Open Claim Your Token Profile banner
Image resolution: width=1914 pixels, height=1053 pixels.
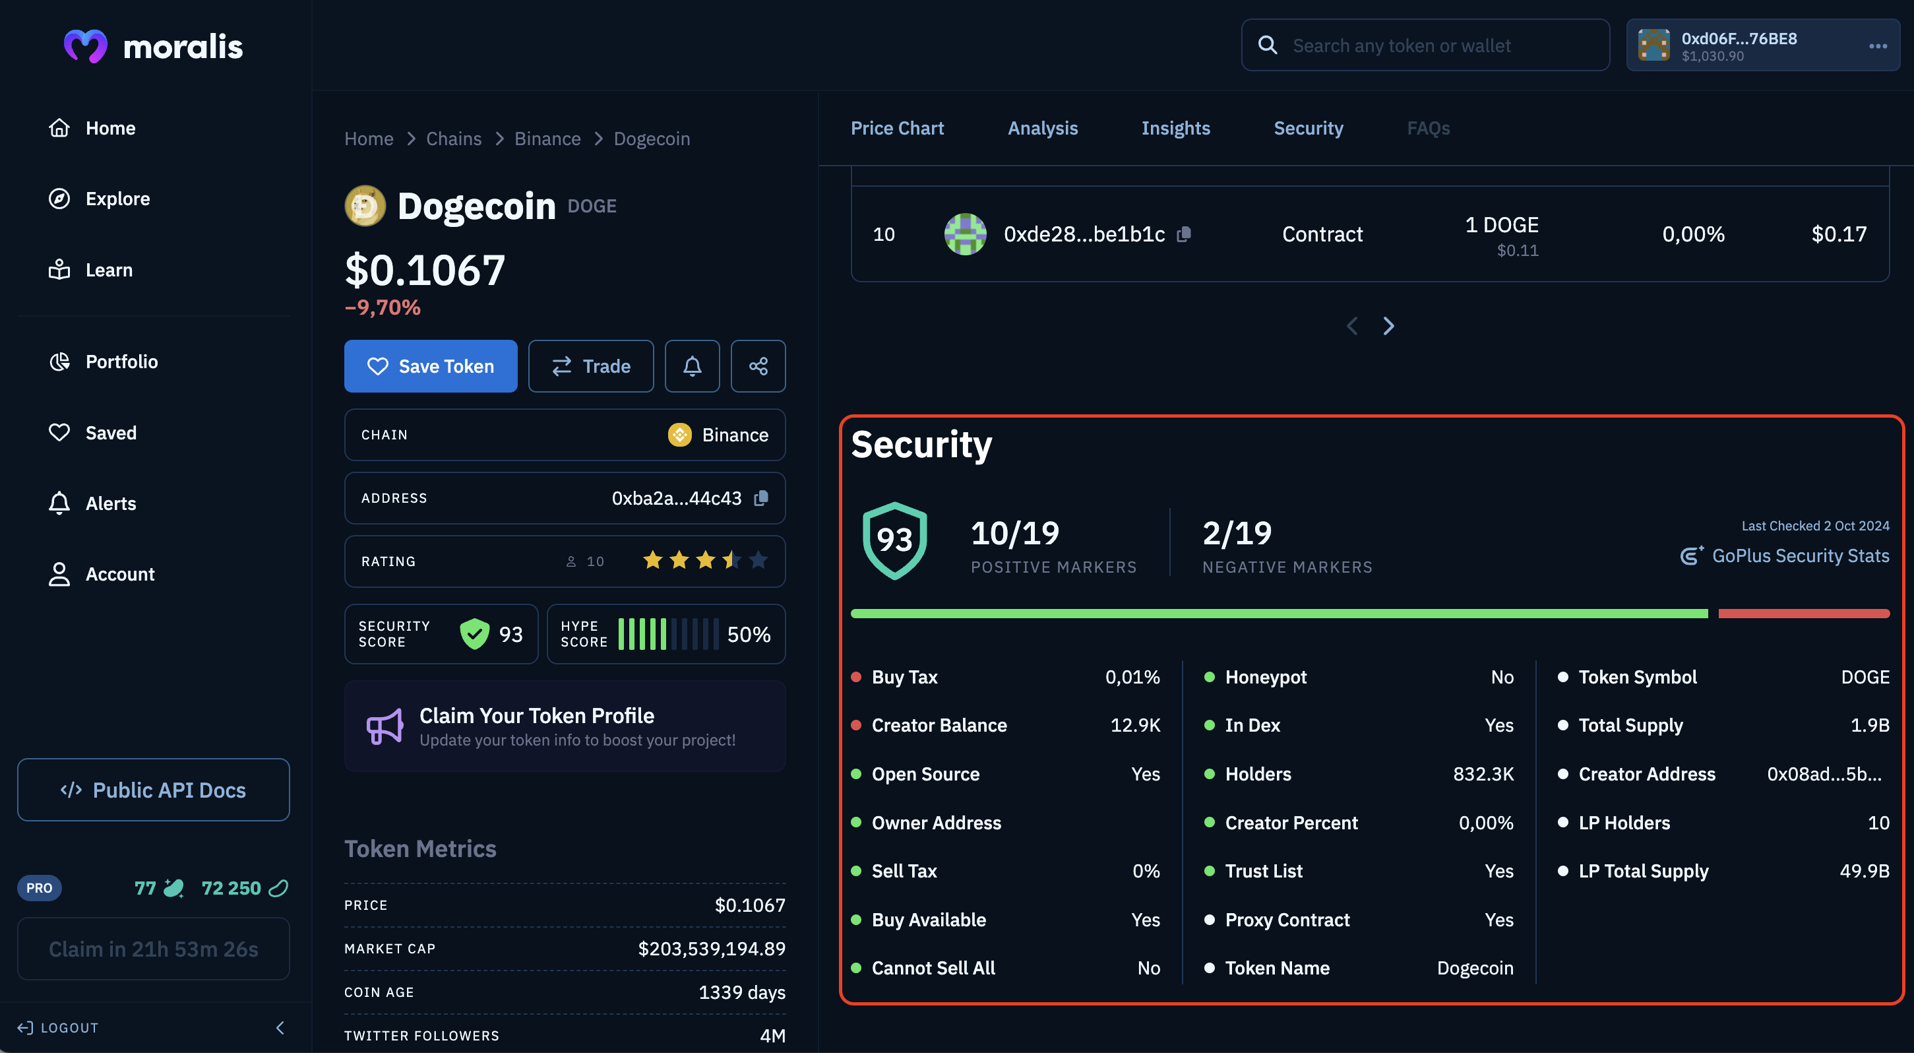click(x=565, y=726)
